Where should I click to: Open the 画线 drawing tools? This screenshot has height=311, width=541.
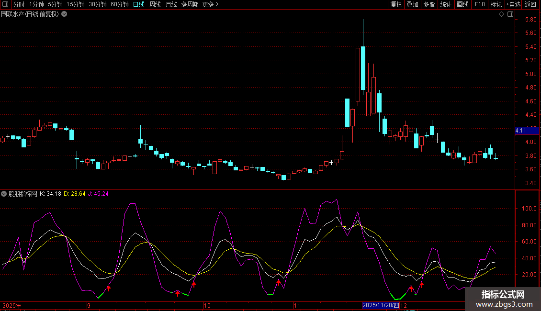coord(462,5)
